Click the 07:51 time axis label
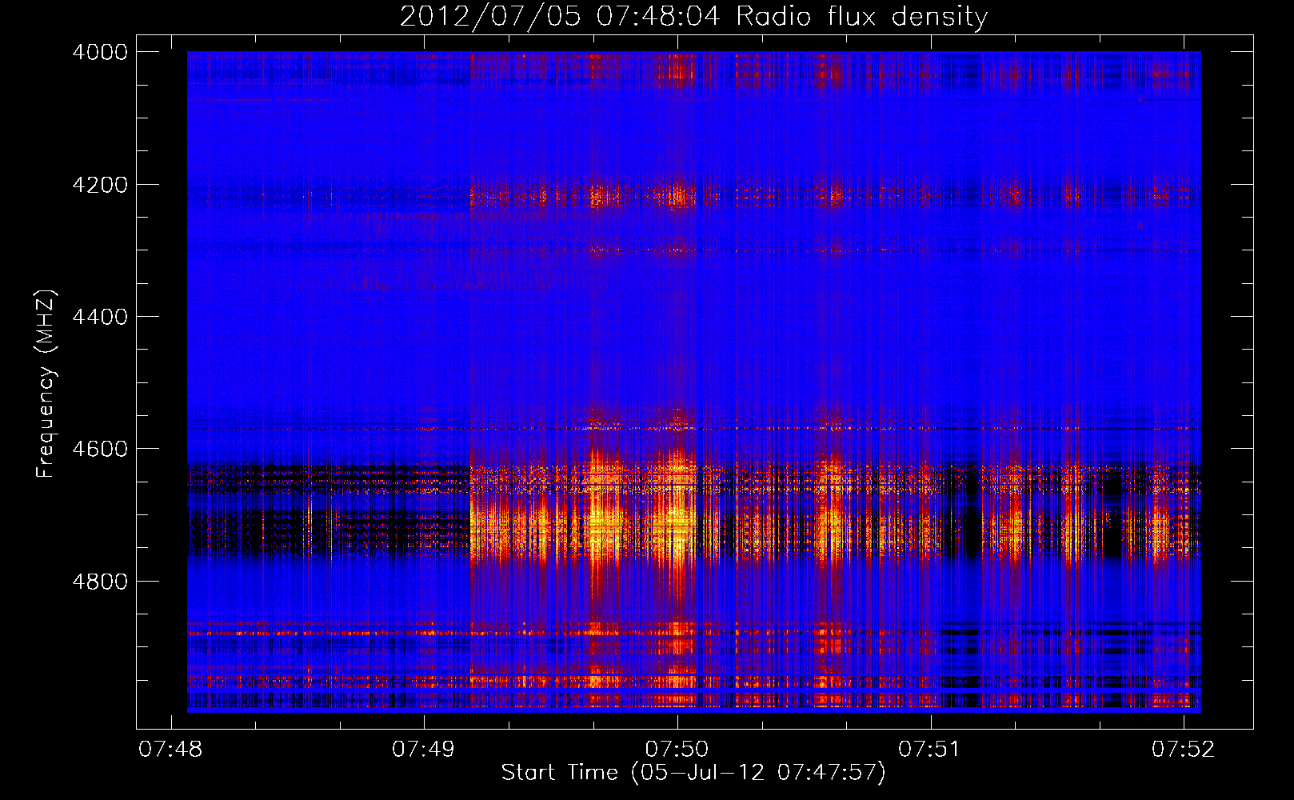1294x800 pixels. pos(929,749)
